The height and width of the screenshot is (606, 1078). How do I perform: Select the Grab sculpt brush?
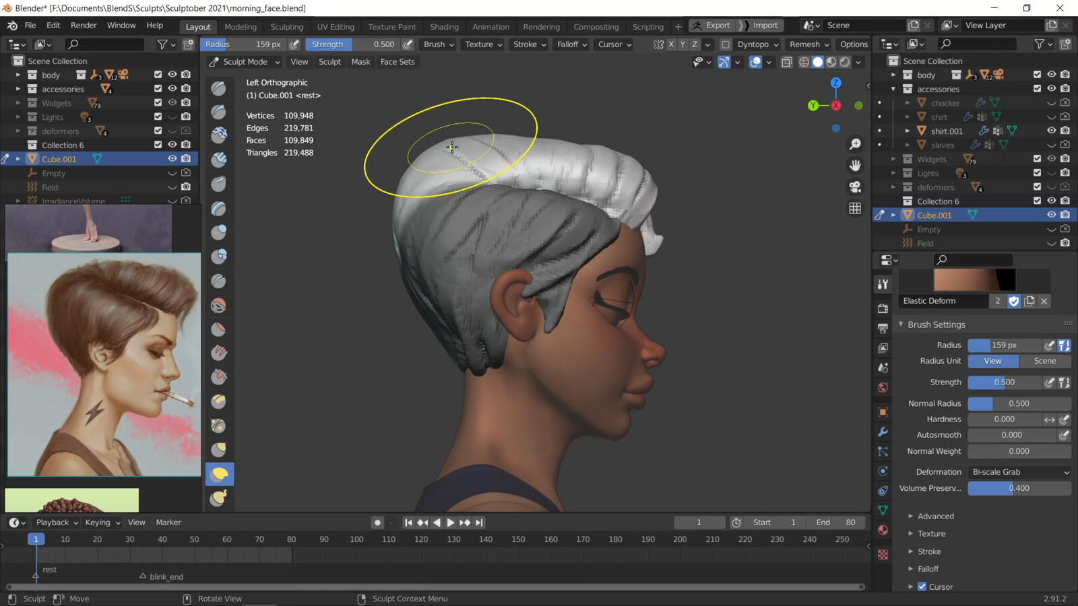click(219, 450)
